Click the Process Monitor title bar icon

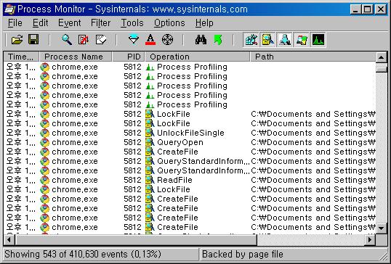[x=10, y=9]
